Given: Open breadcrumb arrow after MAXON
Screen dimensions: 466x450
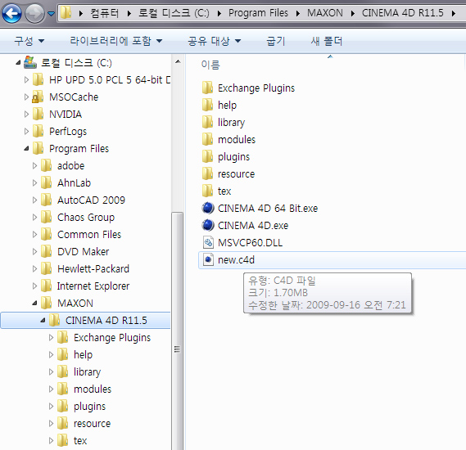Looking at the screenshot, I should pos(352,13).
